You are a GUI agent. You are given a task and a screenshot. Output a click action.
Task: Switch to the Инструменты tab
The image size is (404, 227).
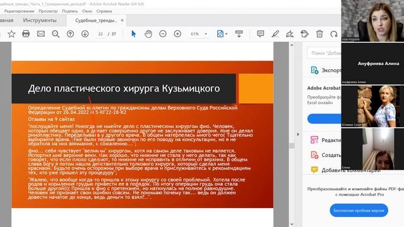click(x=40, y=20)
